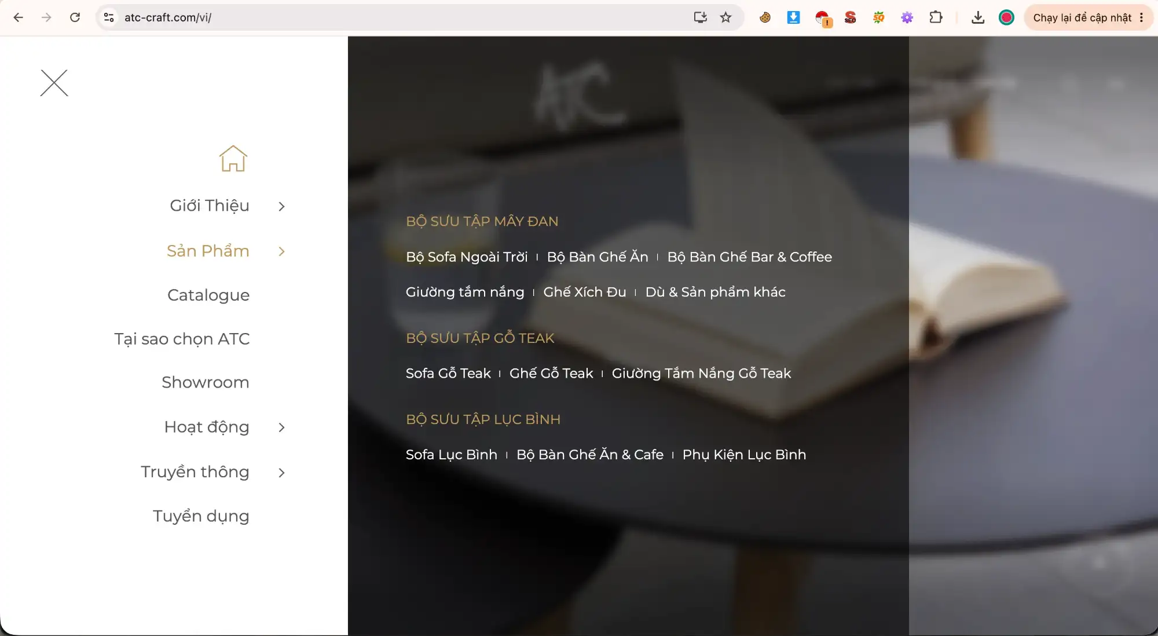Expand the Hoạt động submenu chevron
1158x636 pixels.
click(282, 427)
